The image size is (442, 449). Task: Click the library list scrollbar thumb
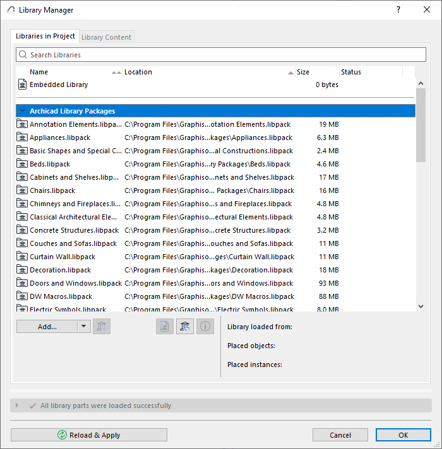coord(421,125)
